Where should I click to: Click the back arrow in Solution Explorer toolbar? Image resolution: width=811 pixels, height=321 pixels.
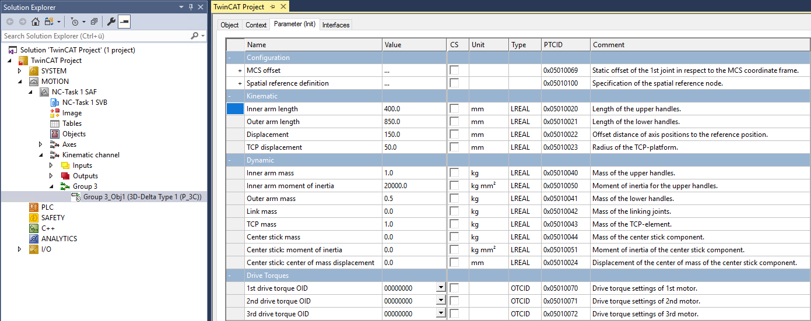pyautogui.click(x=10, y=22)
